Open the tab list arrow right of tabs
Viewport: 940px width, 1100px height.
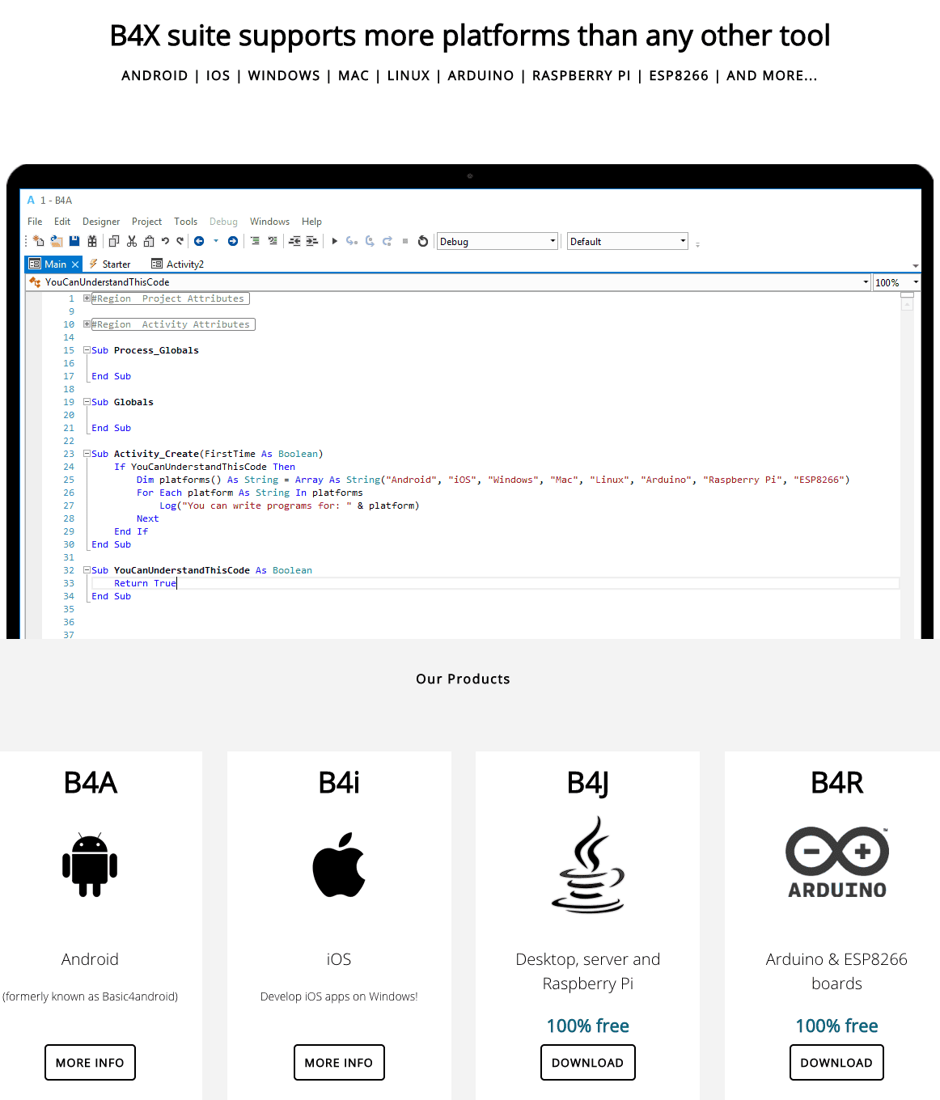[916, 265]
